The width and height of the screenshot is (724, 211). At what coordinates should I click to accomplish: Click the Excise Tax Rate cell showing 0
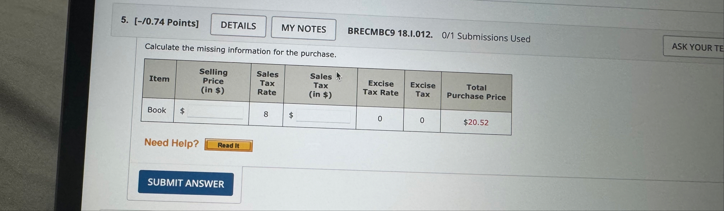[x=380, y=119]
